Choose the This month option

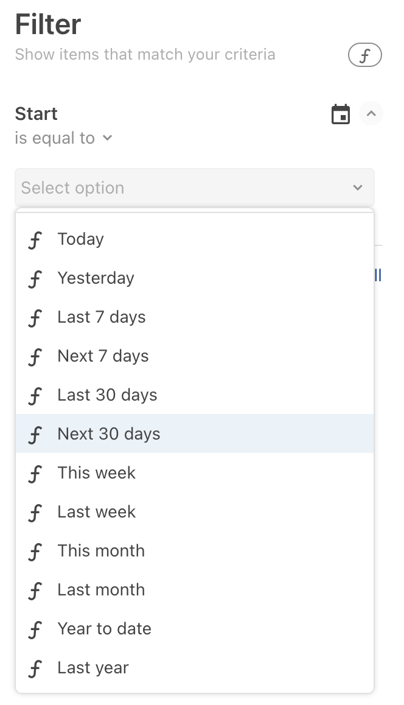[195, 551]
